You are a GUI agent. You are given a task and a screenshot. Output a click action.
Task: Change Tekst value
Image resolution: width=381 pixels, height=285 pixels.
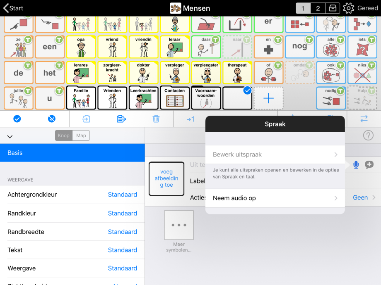click(123, 250)
